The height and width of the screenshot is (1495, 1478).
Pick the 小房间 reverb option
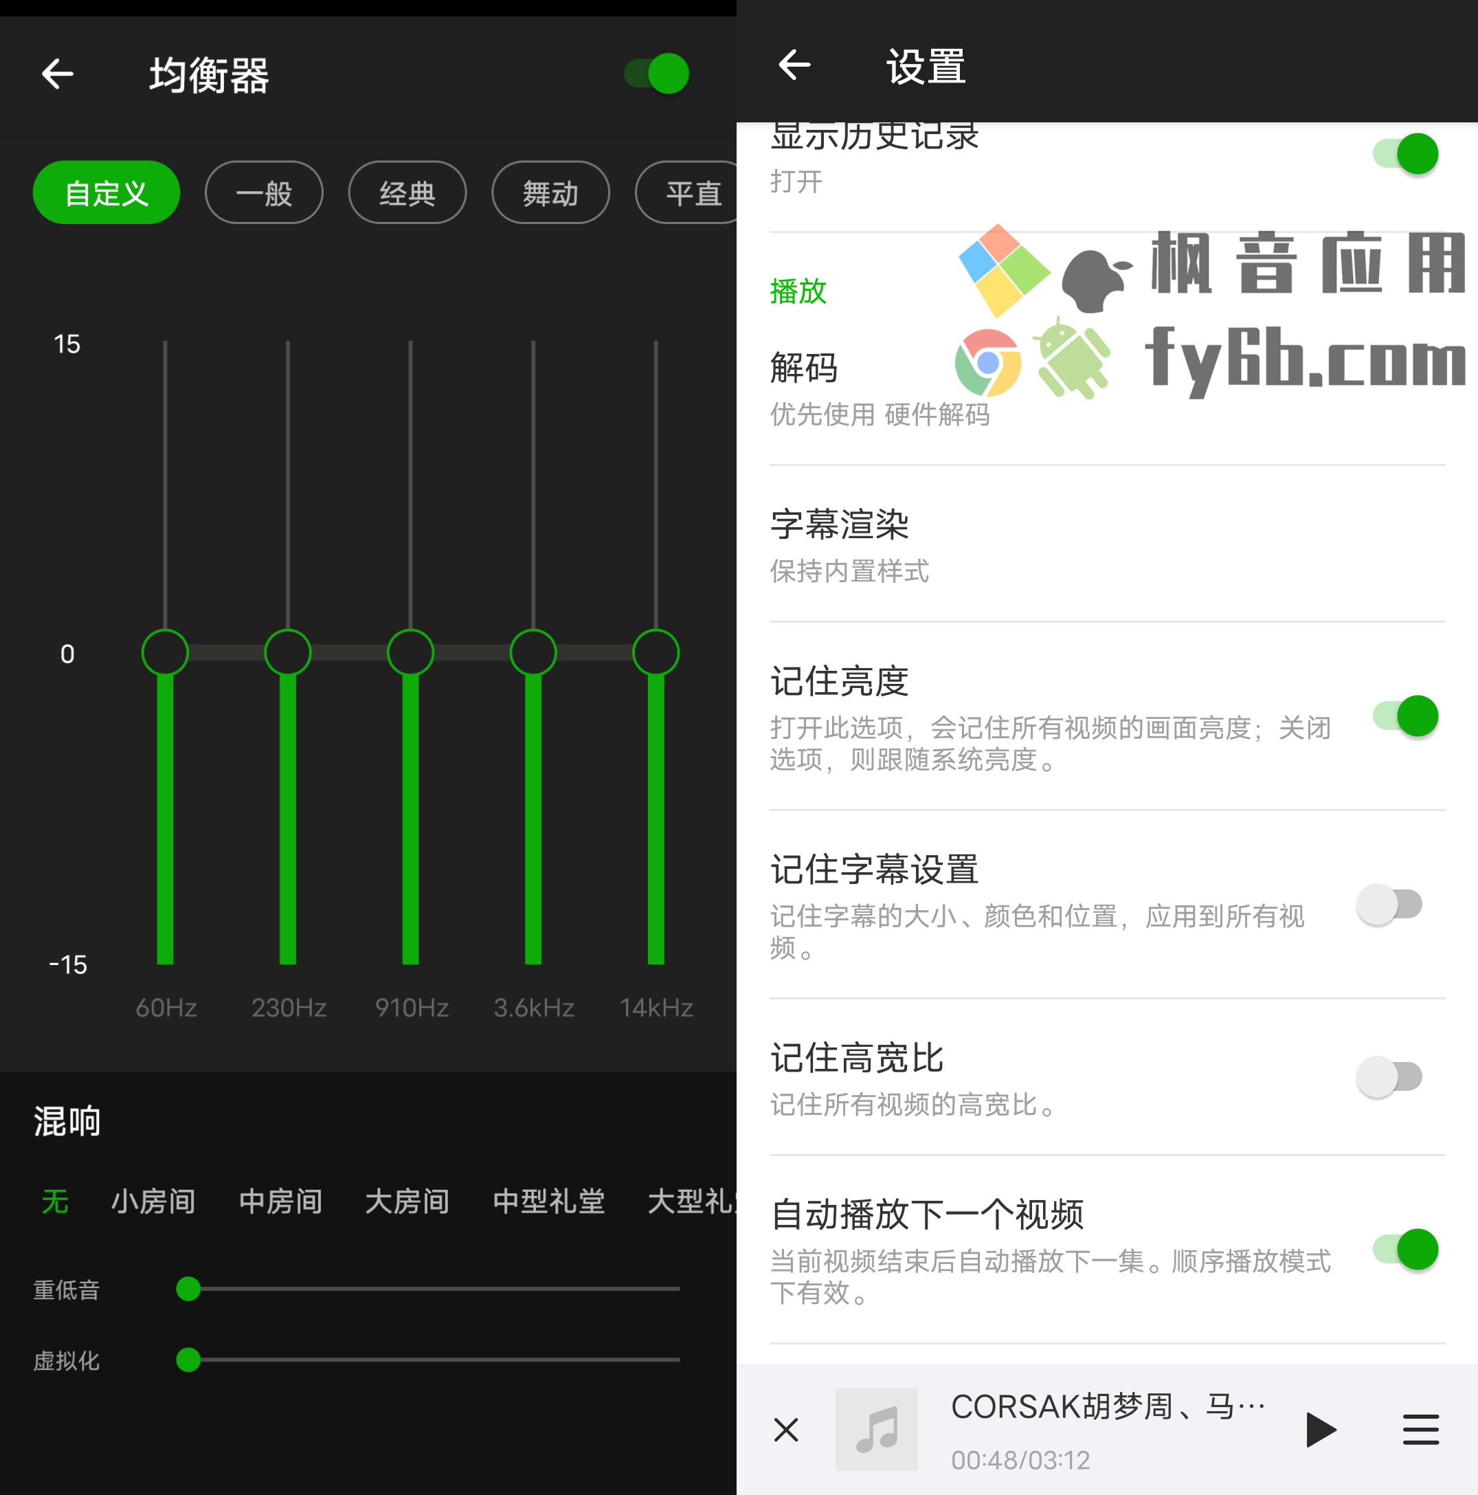[153, 1201]
